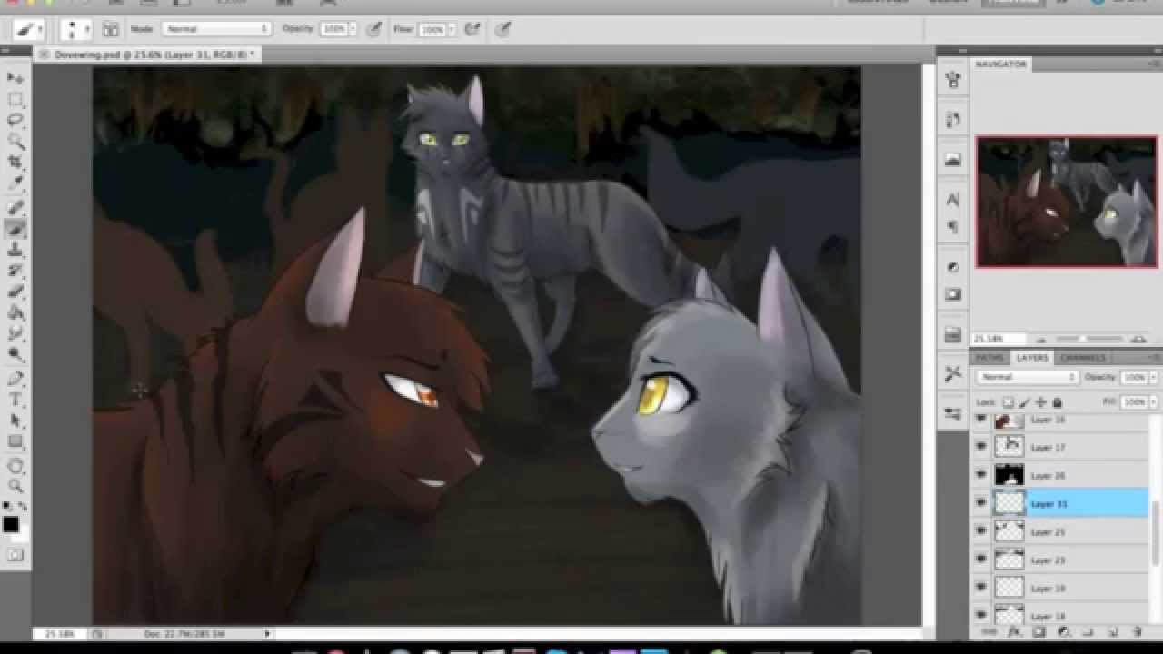Select the Type tool
This screenshot has width=1163, height=654.
[x=15, y=400]
